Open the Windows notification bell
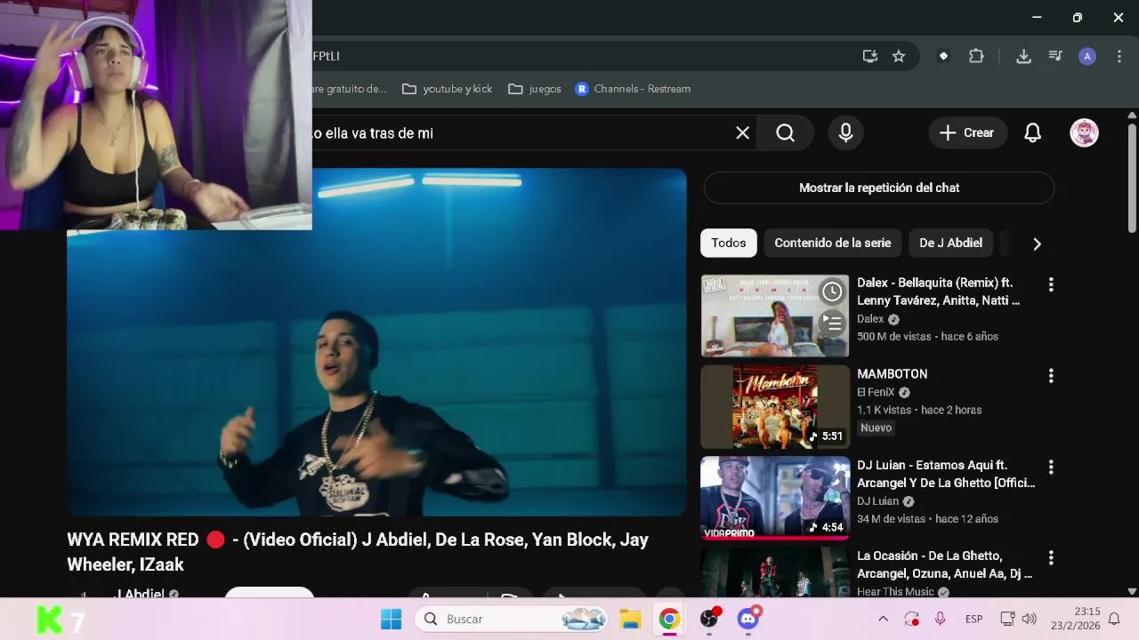1139x640 pixels. [1114, 619]
